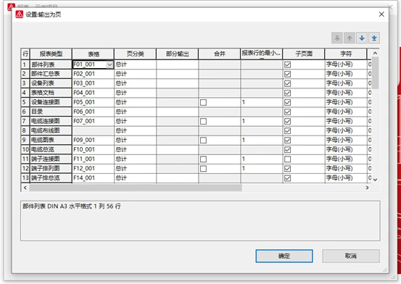Click 部分输出 cell in 部件汇总表 row

pos(177,74)
